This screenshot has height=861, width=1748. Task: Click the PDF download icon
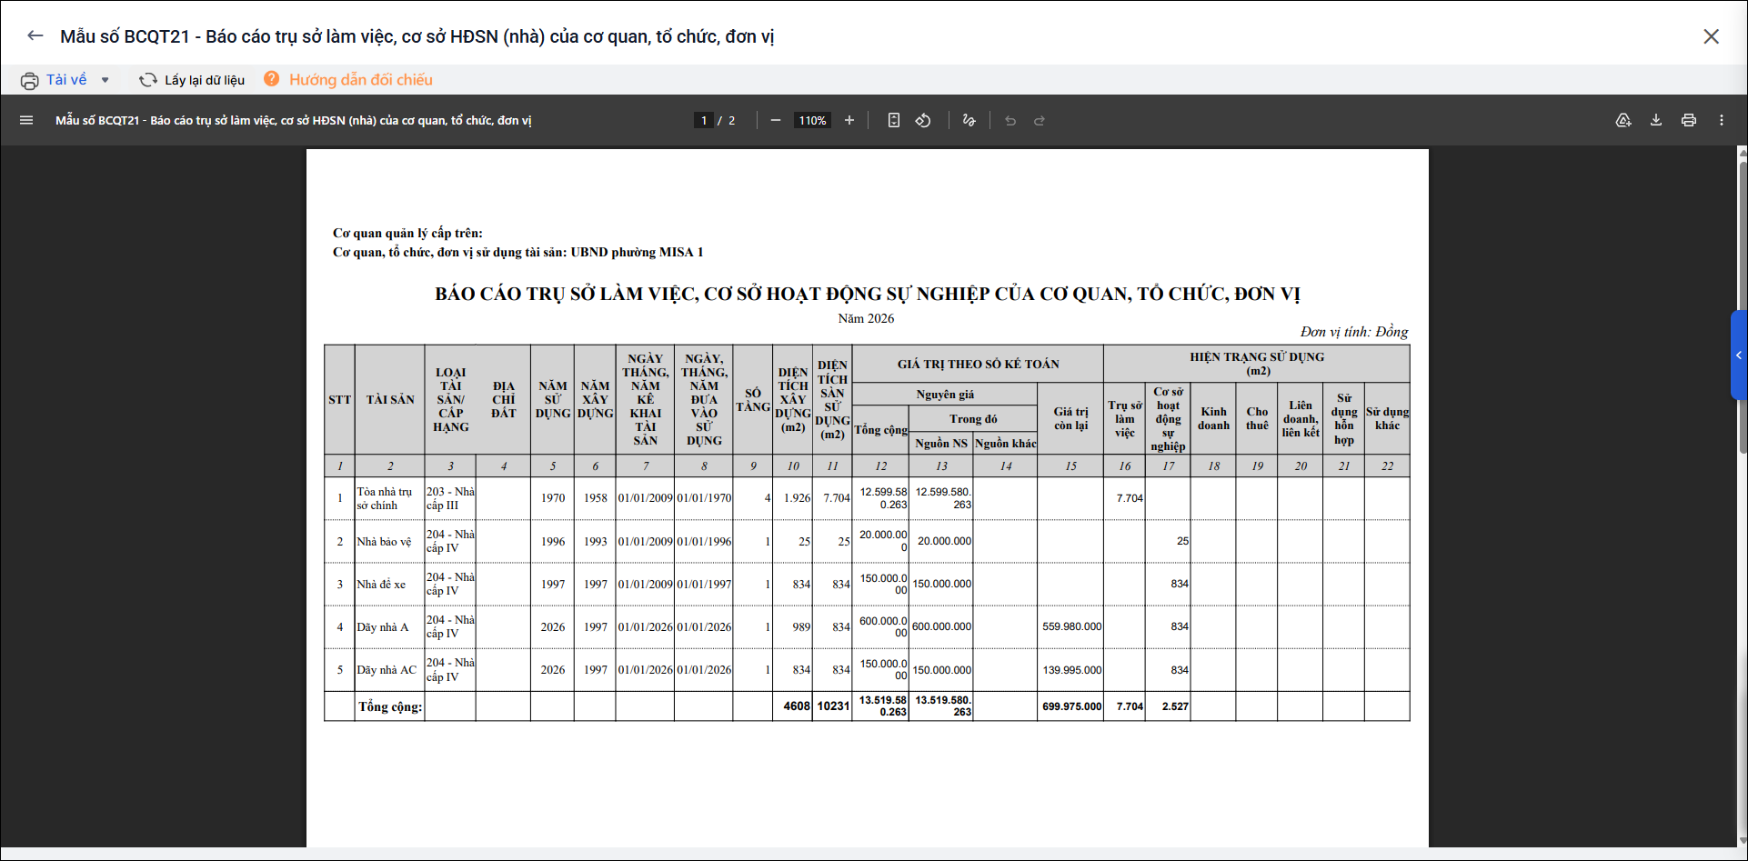click(1656, 120)
